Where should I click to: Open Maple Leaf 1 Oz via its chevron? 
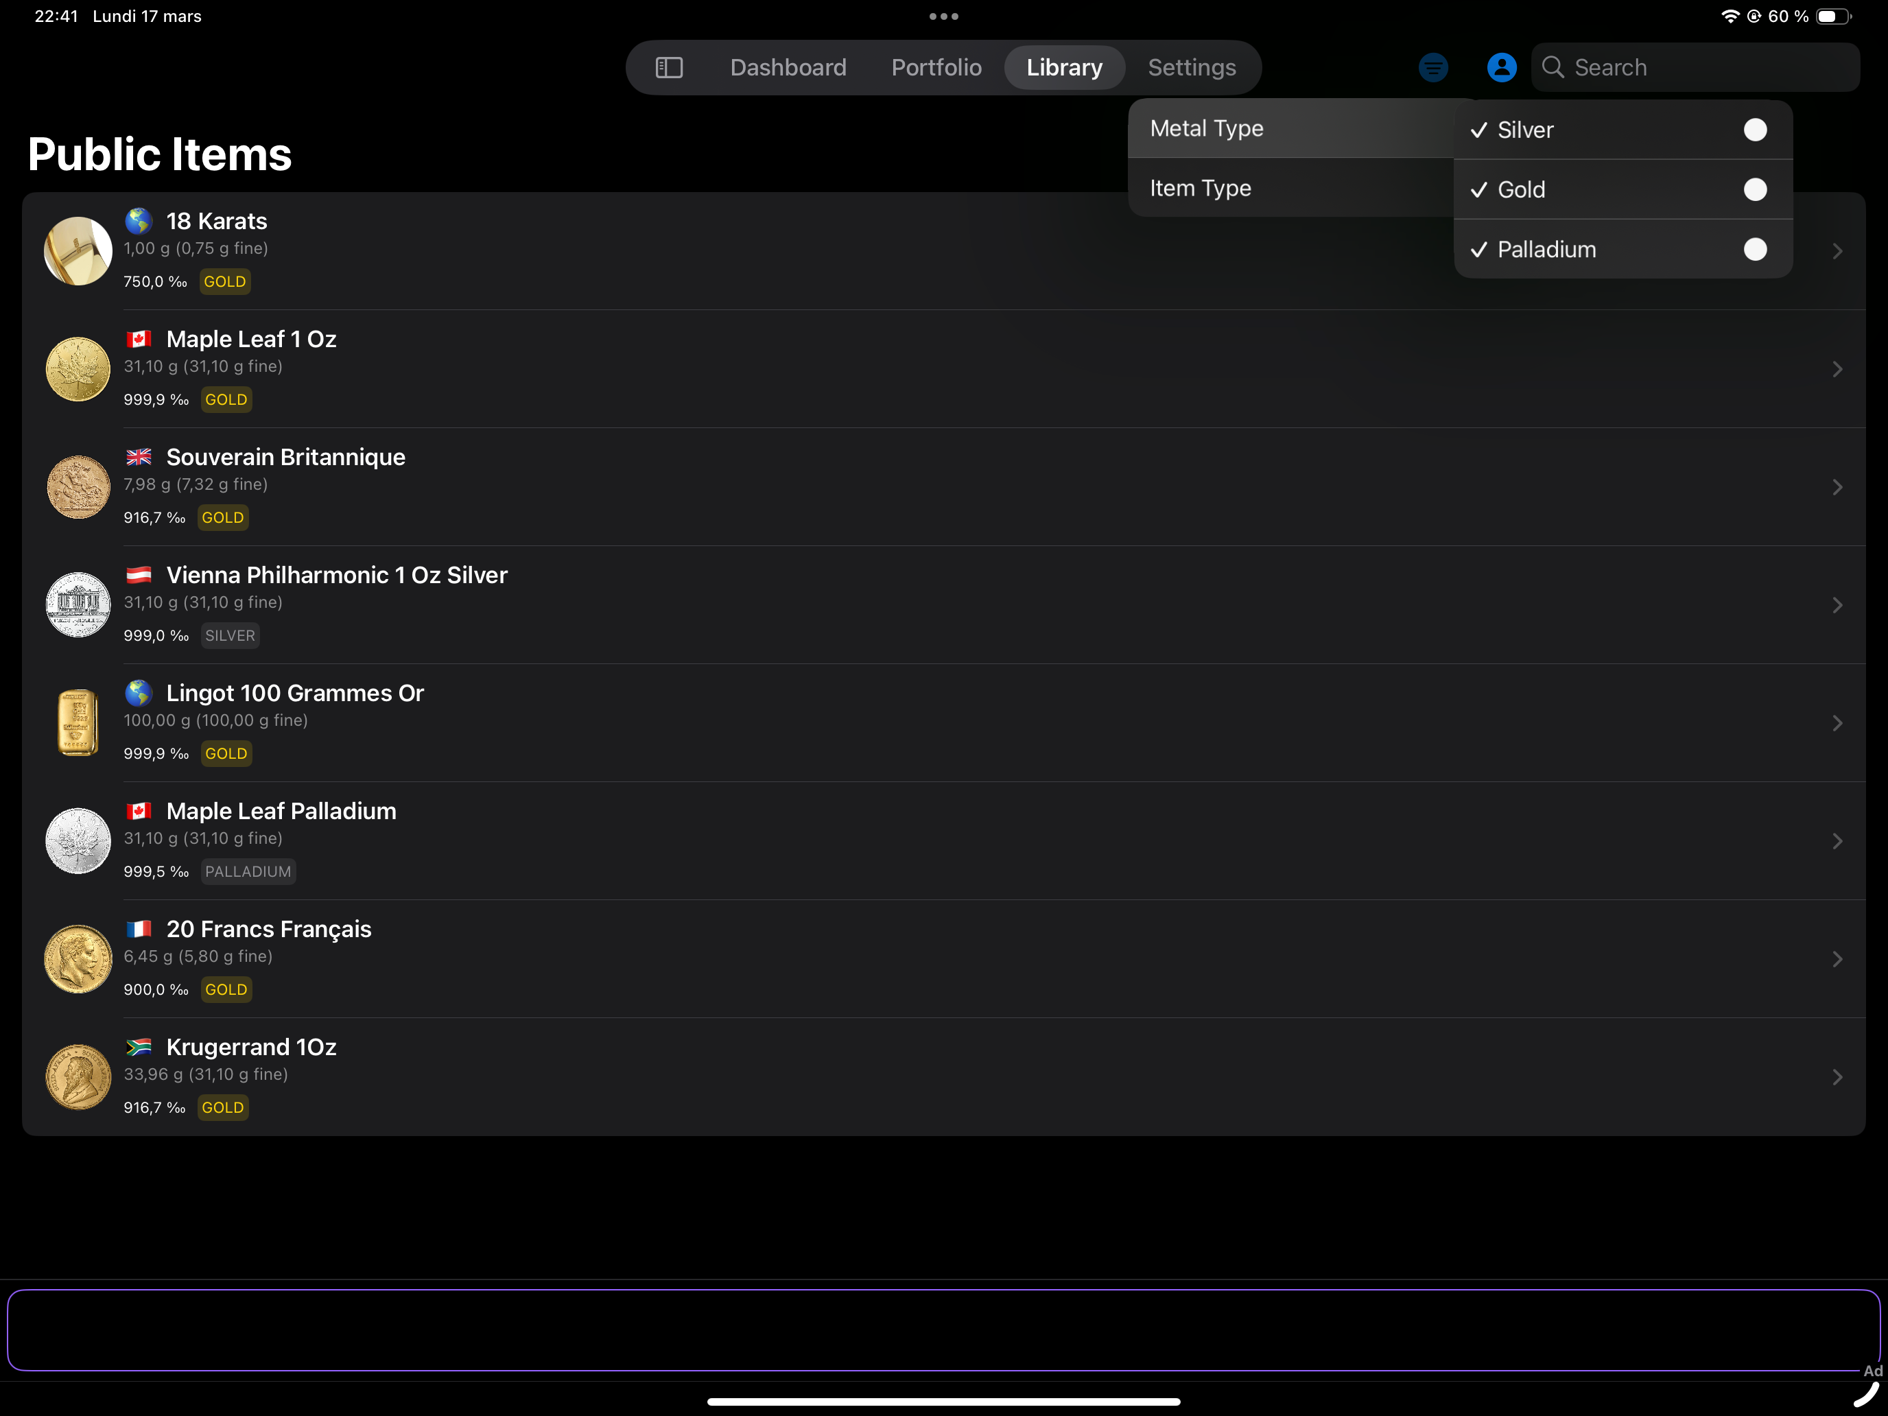point(1837,368)
